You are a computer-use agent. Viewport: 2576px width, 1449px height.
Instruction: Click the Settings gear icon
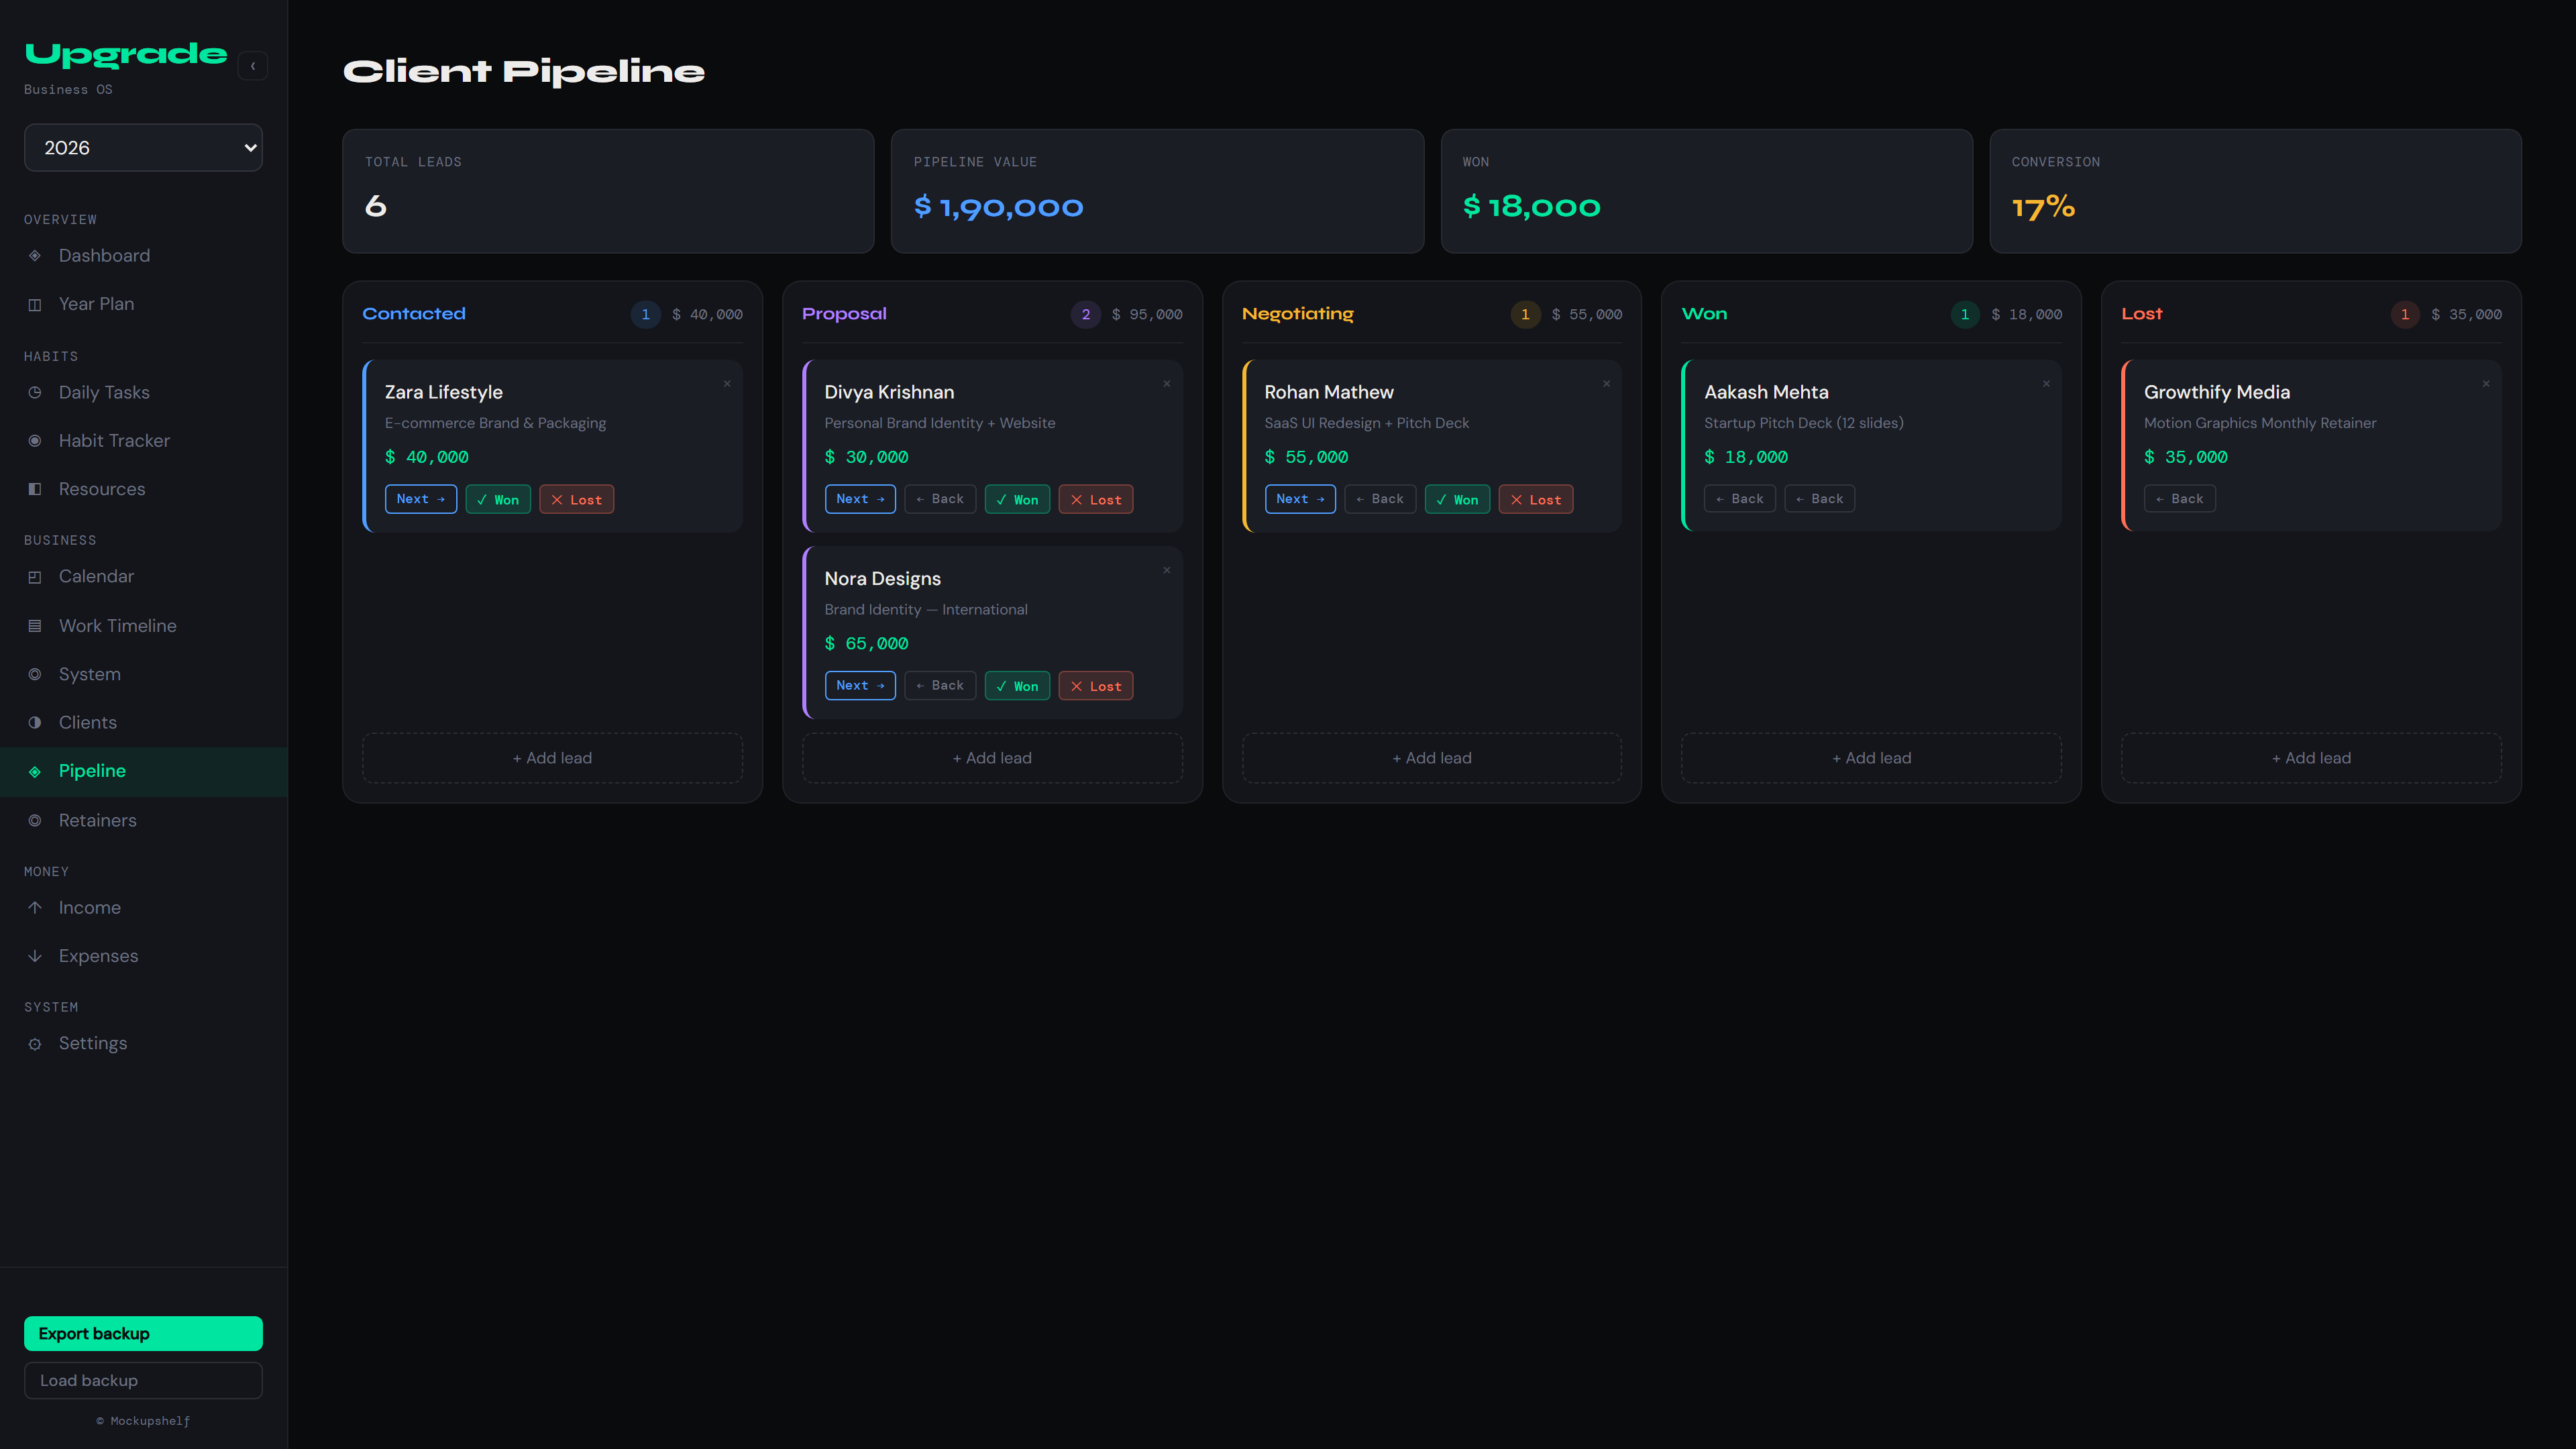pos(35,1044)
